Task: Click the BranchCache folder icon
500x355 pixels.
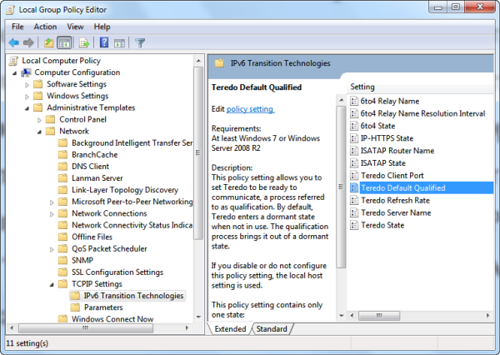Action: tap(62, 154)
